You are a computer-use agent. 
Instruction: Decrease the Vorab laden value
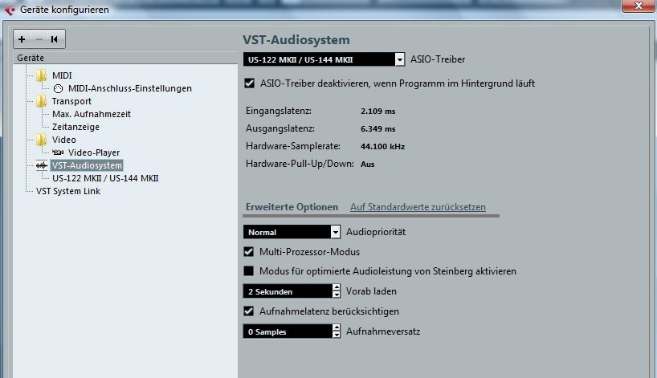point(337,295)
